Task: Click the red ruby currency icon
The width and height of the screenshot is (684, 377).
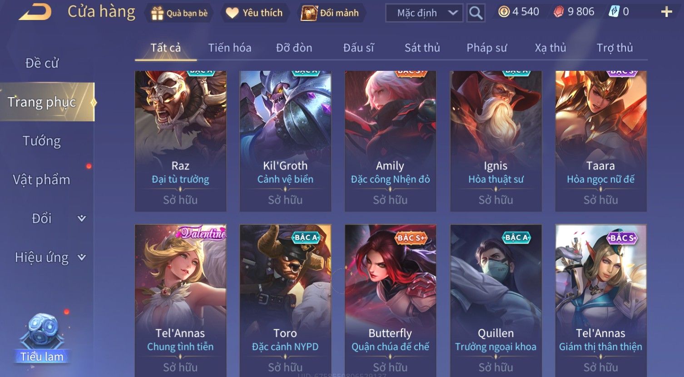Action: pyautogui.click(x=559, y=12)
